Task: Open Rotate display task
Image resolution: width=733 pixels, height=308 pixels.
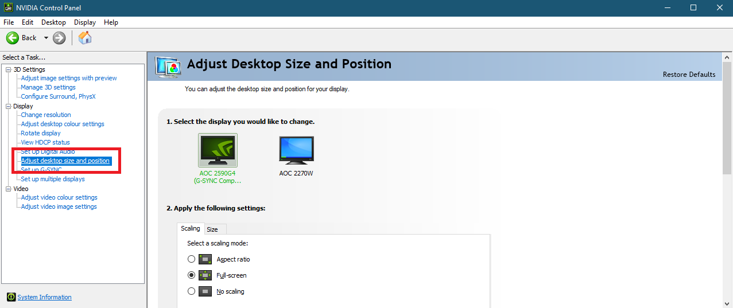Action: [41, 133]
